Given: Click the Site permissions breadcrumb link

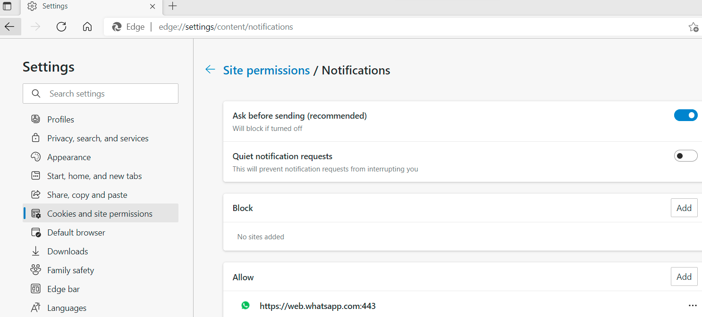Looking at the screenshot, I should (x=266, y=70).
